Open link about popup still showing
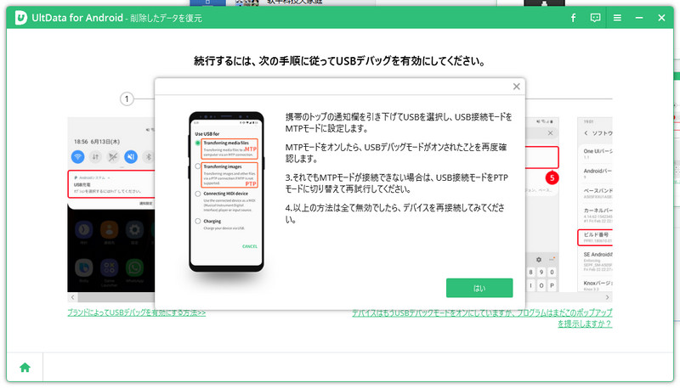Image resolution: width=680 pixels, height=388 pixels. tap(482, 318)
